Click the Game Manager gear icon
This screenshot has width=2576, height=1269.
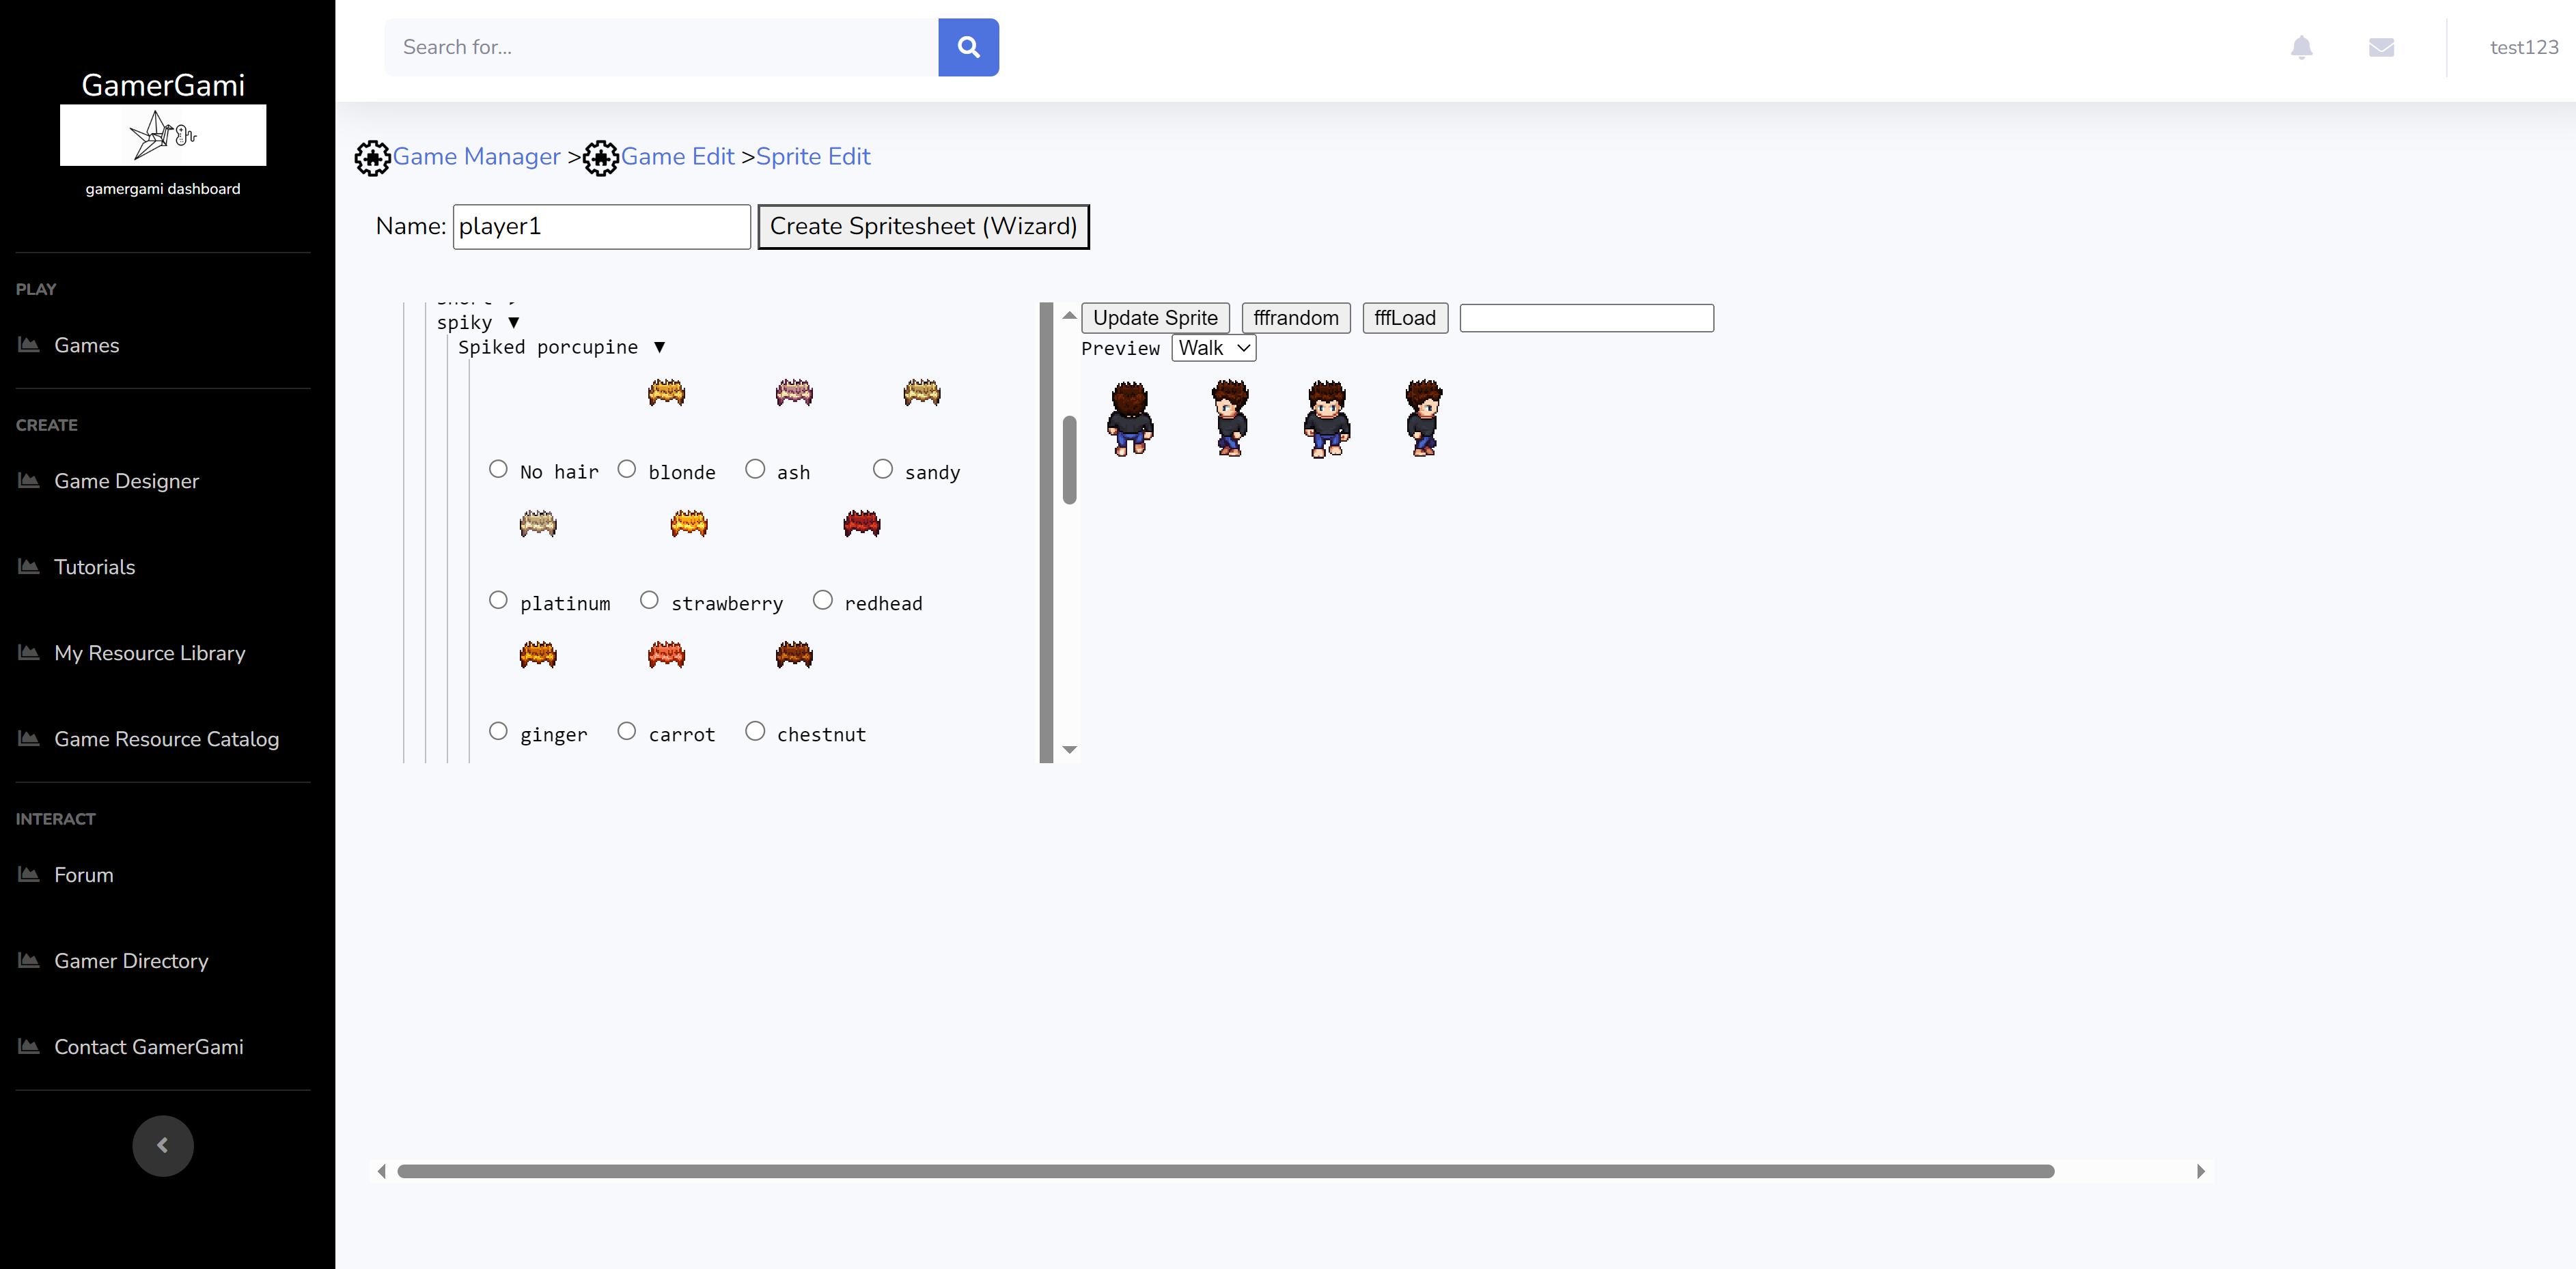point(372,158)
